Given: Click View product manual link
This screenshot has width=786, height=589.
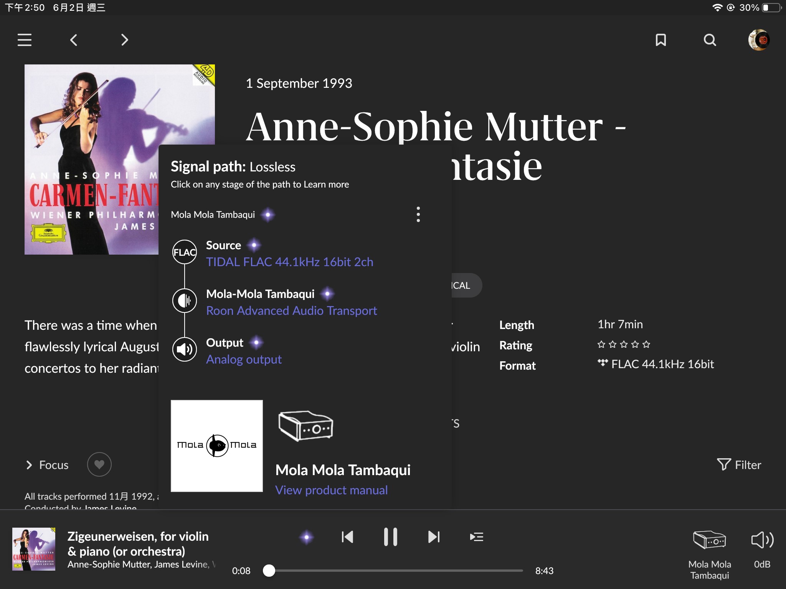Looking at the screenshot, I should (332, 490).
